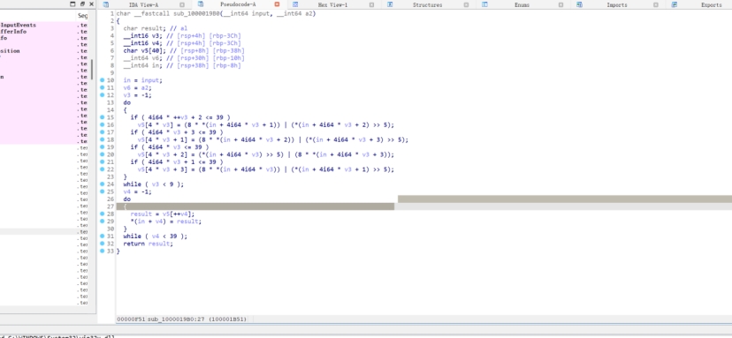The image size is (732, 338).
Task: Toggle breakpoint dot on line 28
Action: (103, 214)
